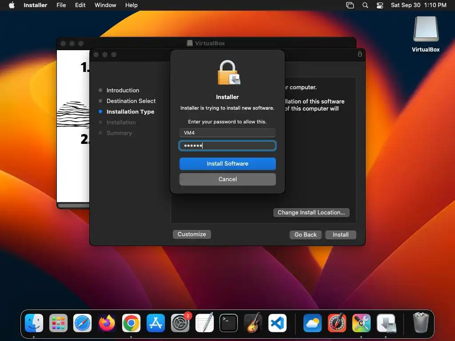
Task: Open the Weather app in Dock
Action: [312, 323]
